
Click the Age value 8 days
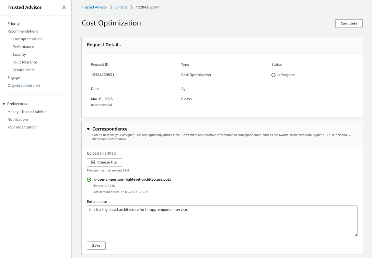click(x=186, y=99)
